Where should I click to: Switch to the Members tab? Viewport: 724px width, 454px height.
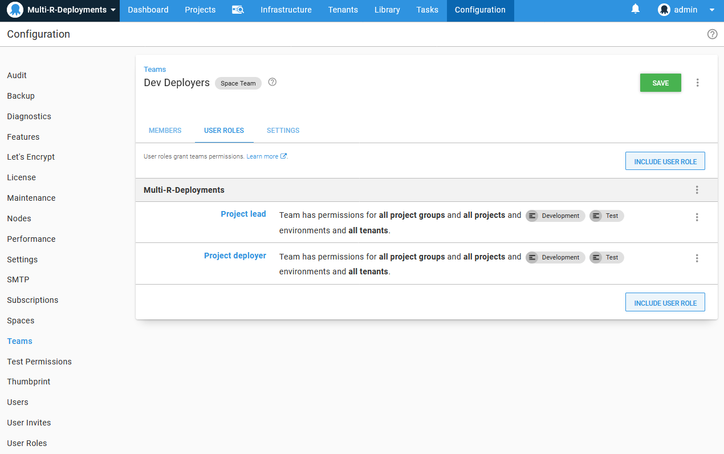coord(165,131)
